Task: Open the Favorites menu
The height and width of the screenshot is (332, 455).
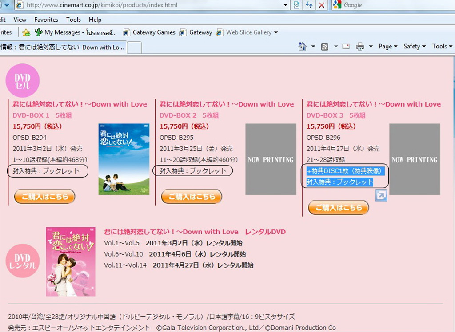Action: pyautogui.click(x=46, y=20)
